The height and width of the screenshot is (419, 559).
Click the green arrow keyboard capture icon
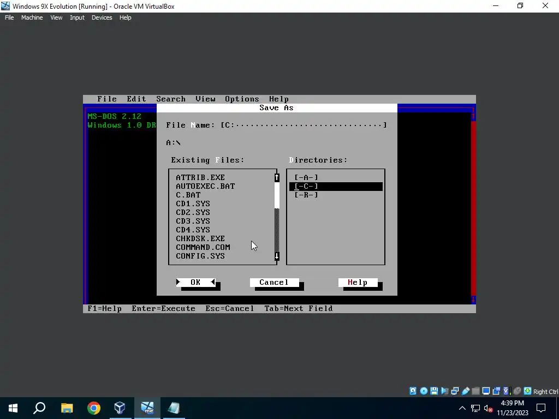coord(528,391)
